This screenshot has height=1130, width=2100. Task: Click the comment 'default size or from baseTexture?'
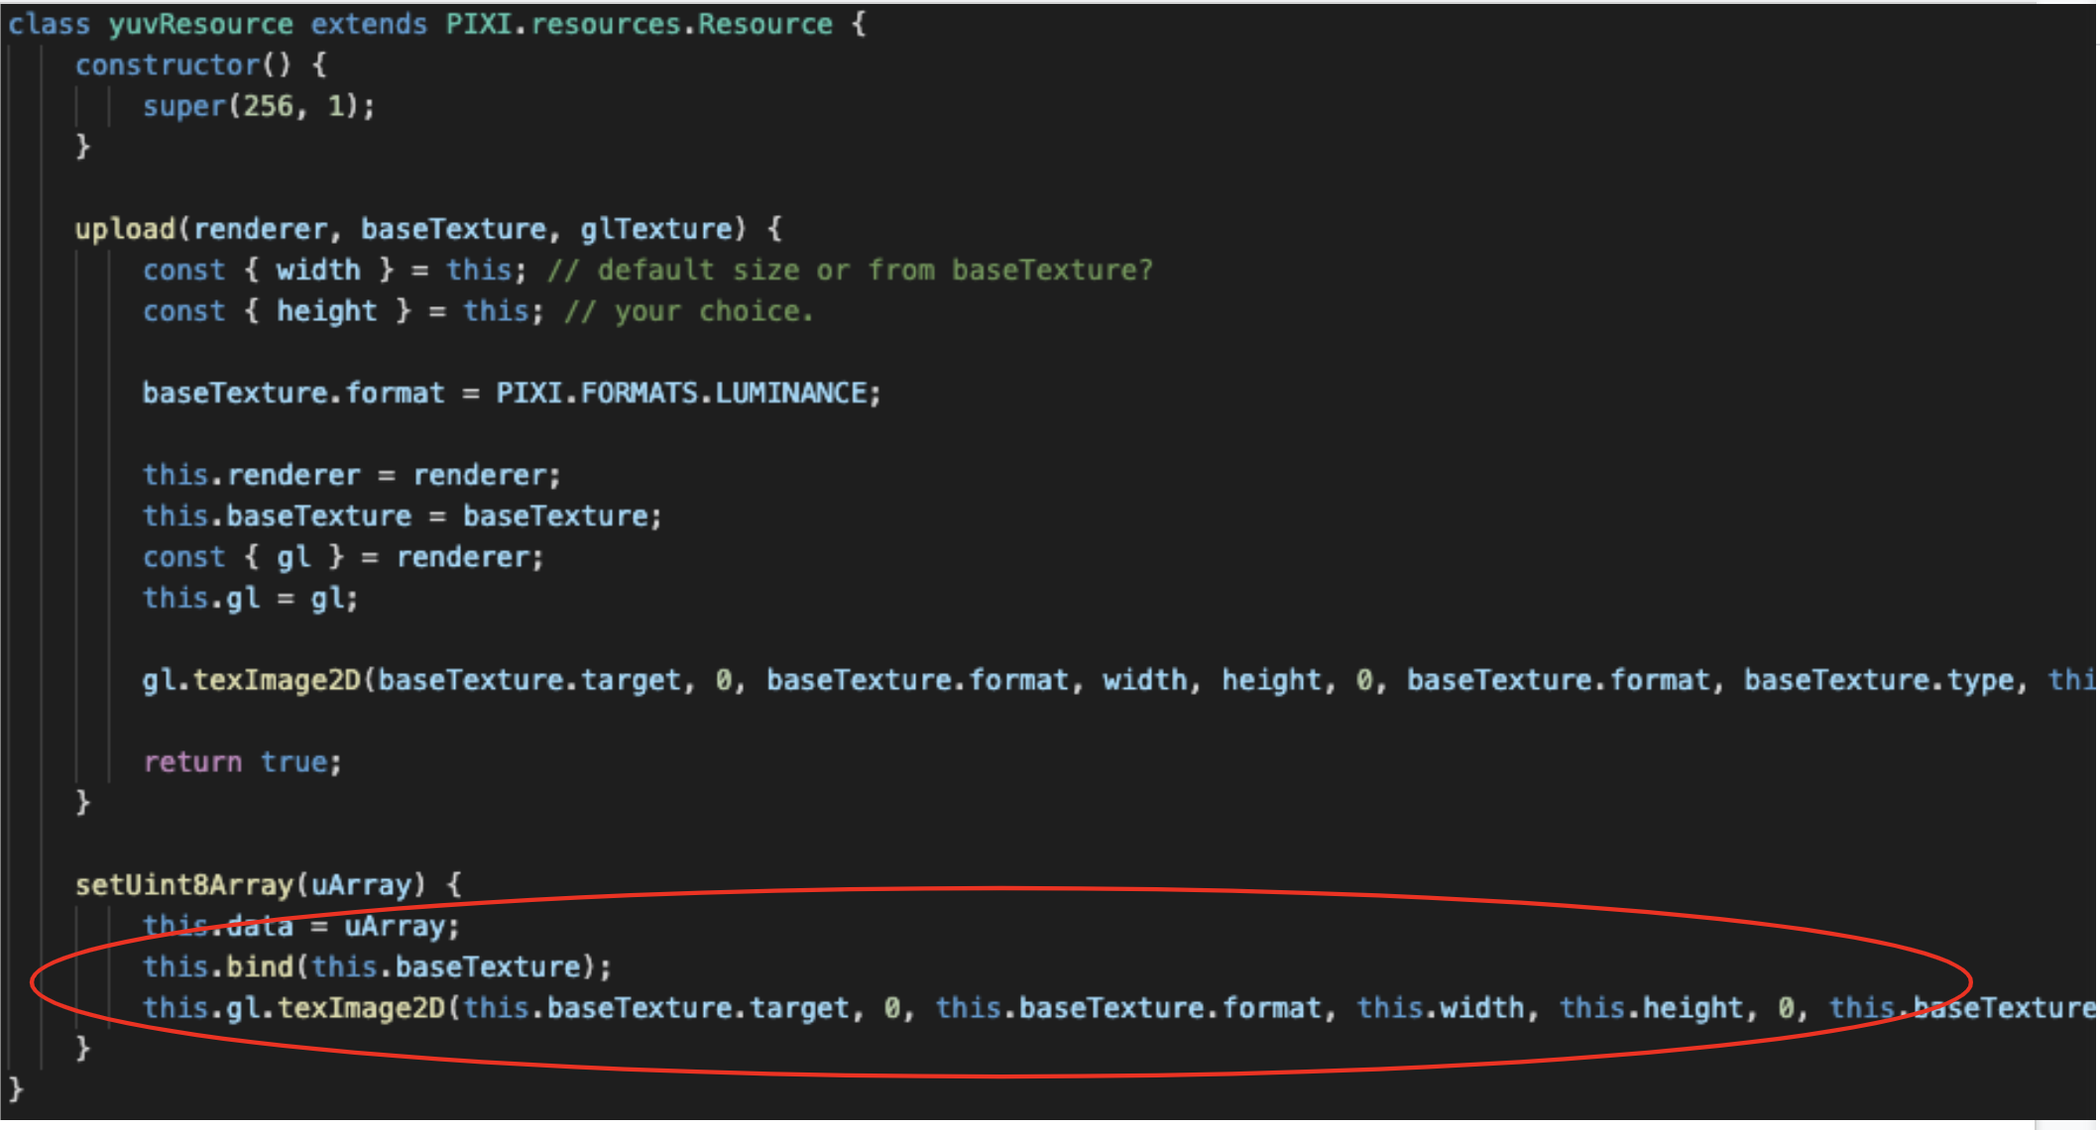tap(875, 271)
